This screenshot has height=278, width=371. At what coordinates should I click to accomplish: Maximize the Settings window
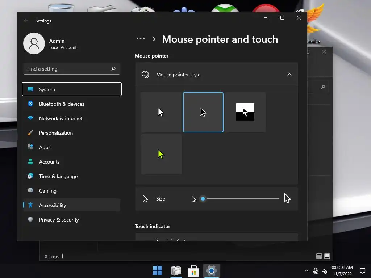[x=282, y=18]
